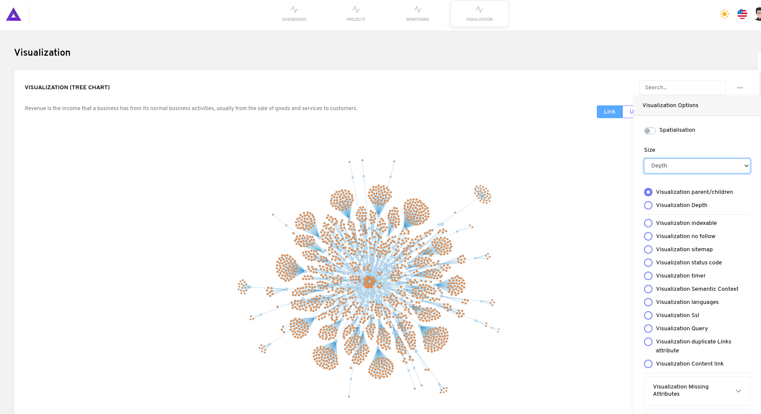Open the Size Depth dropdown
761x414 pixels.
[x=697, y=166]
